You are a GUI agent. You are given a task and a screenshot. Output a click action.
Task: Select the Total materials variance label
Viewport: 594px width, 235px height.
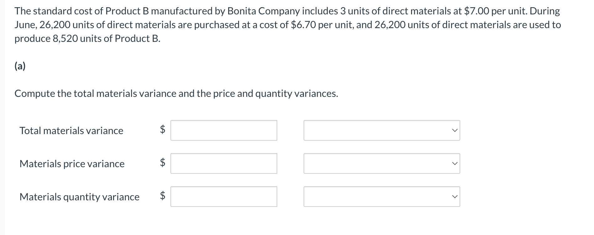click(x=71, y=131)
